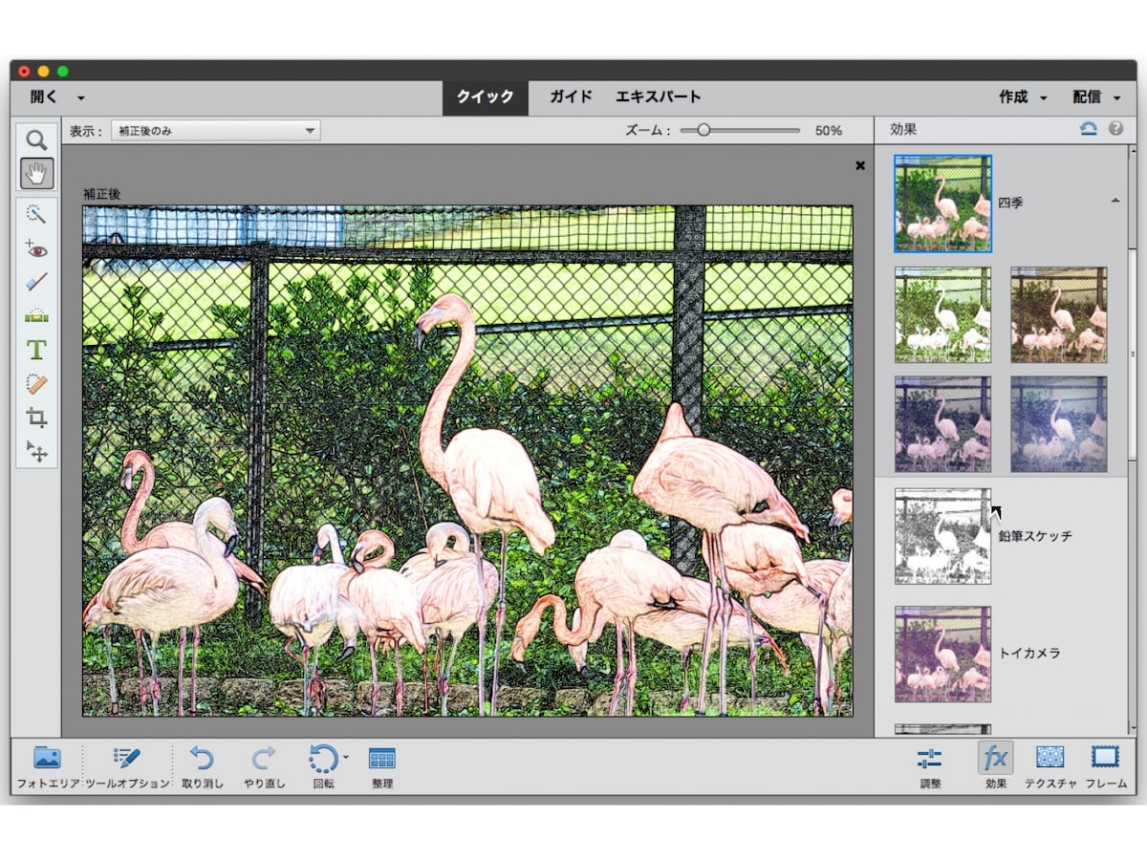The height and width of the screenshot is (860, 1147).
Task: Click the 整理 organizer button
Action: click(382, 764)
